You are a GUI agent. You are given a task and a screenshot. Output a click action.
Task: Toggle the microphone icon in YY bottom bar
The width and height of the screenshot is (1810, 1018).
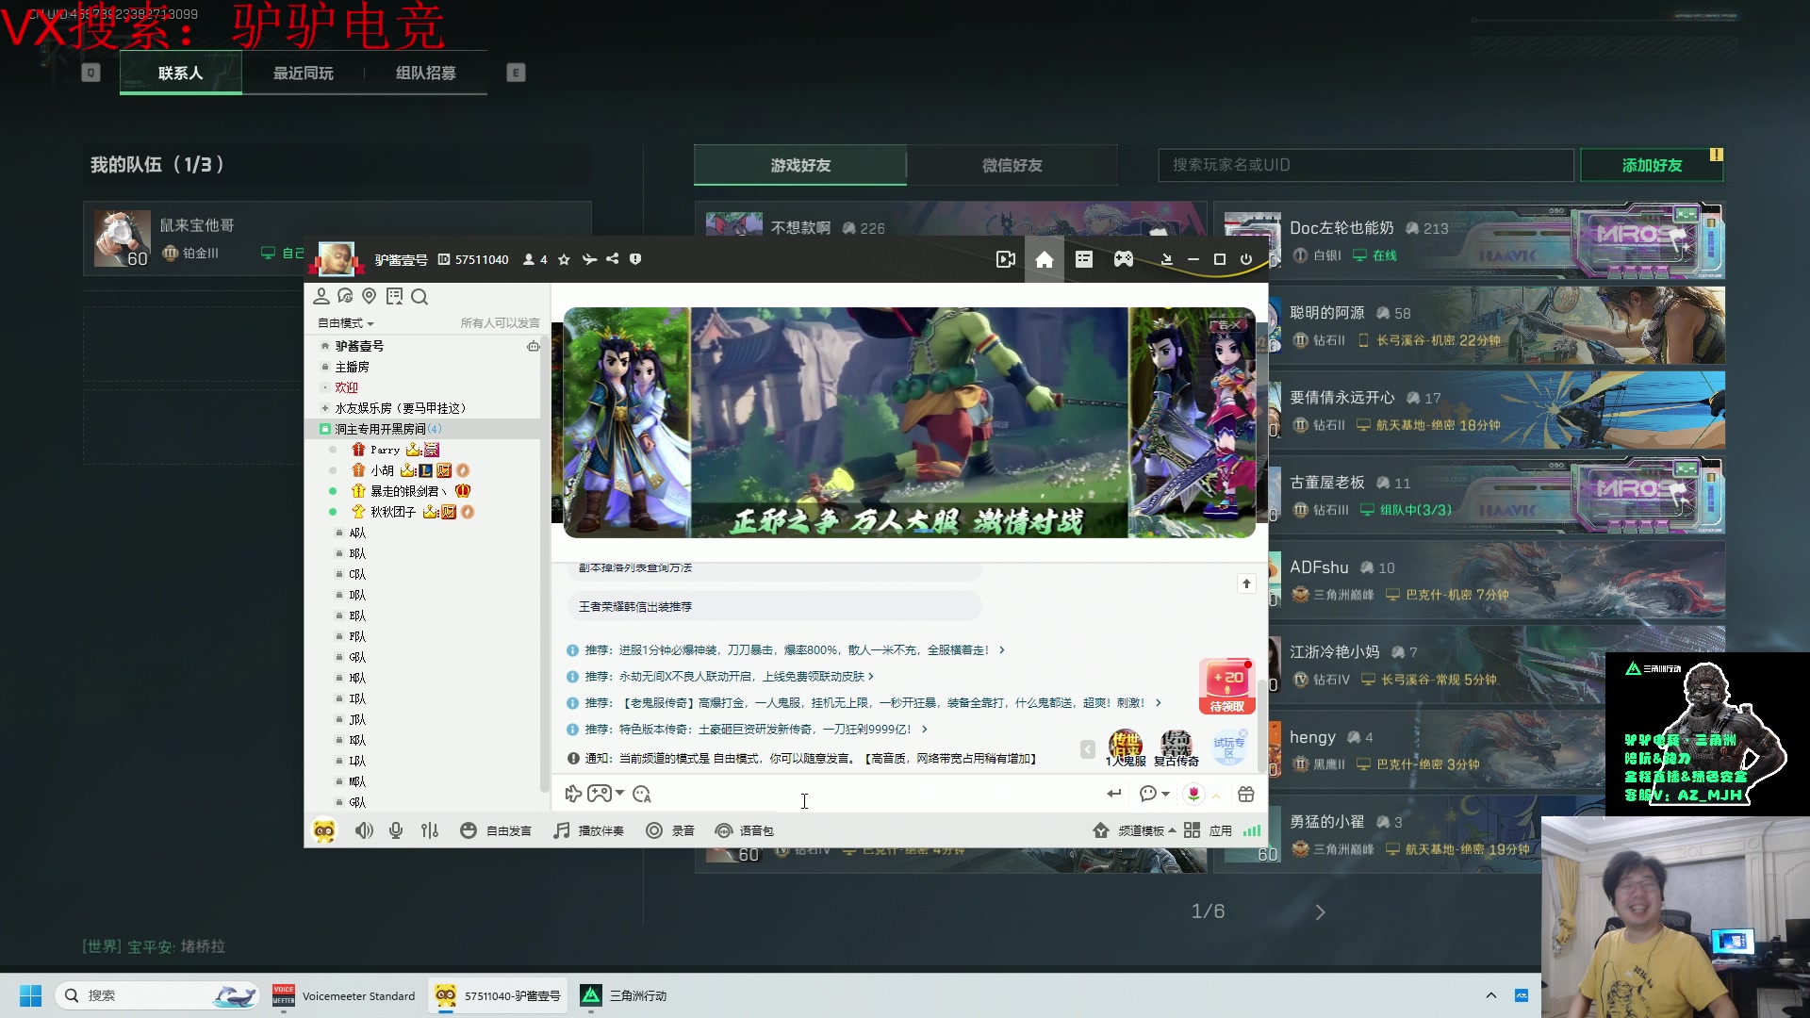(396, 830)
